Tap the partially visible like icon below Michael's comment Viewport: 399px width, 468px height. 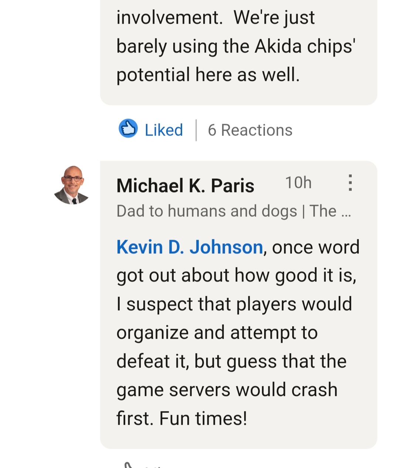(128, 465)
